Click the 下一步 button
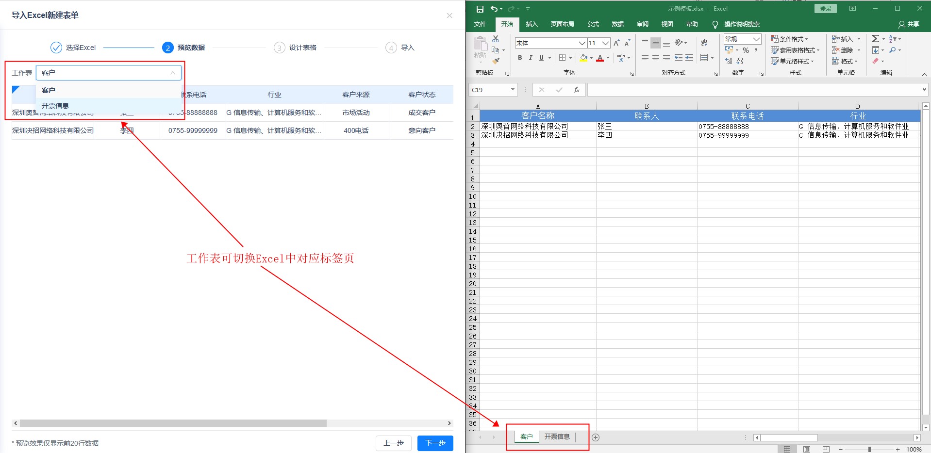Viewport: 931px width, 453px height. point(435,443)
